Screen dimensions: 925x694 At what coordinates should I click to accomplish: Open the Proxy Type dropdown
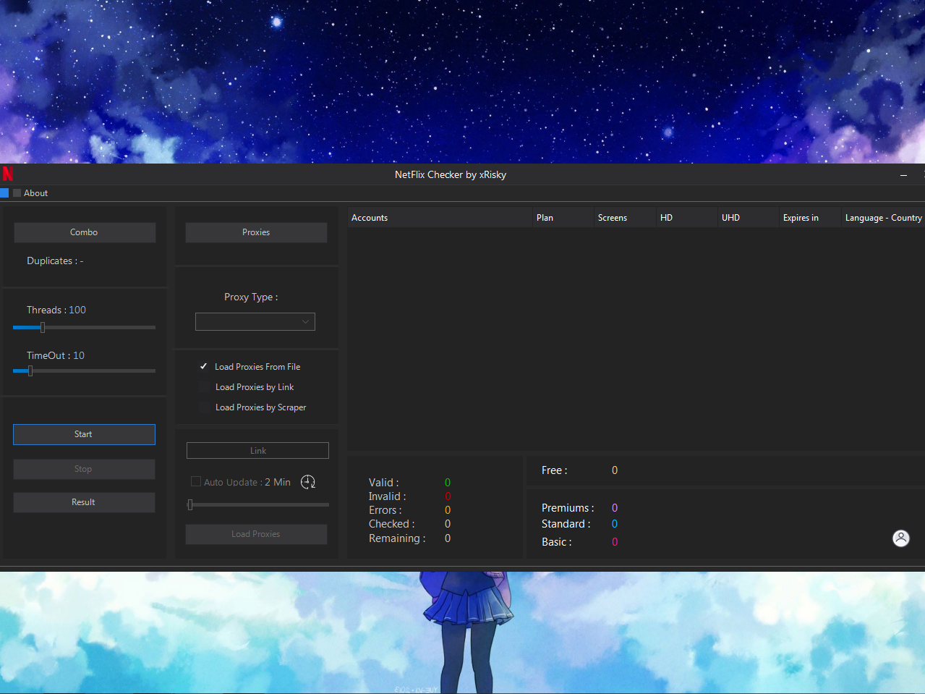click(x=255, y=321)
